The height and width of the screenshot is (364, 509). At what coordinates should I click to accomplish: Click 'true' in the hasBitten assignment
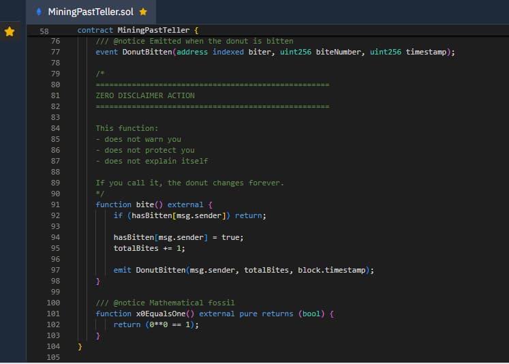[x=232, y=237]
